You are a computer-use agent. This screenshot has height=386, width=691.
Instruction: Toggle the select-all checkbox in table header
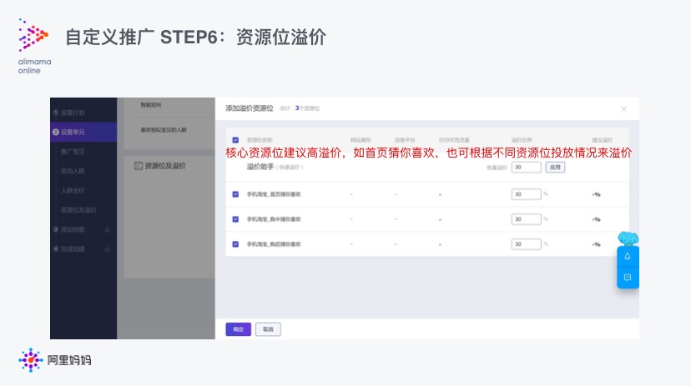(235, 140)
